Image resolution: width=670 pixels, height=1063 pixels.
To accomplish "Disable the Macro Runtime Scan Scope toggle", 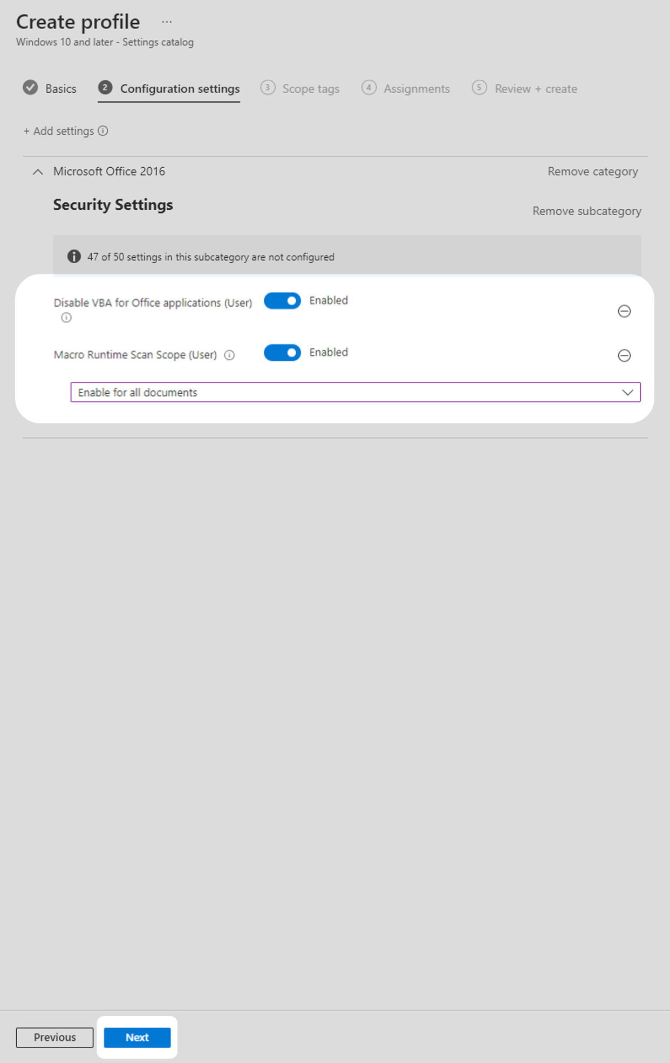I will (x=282, y=353).
